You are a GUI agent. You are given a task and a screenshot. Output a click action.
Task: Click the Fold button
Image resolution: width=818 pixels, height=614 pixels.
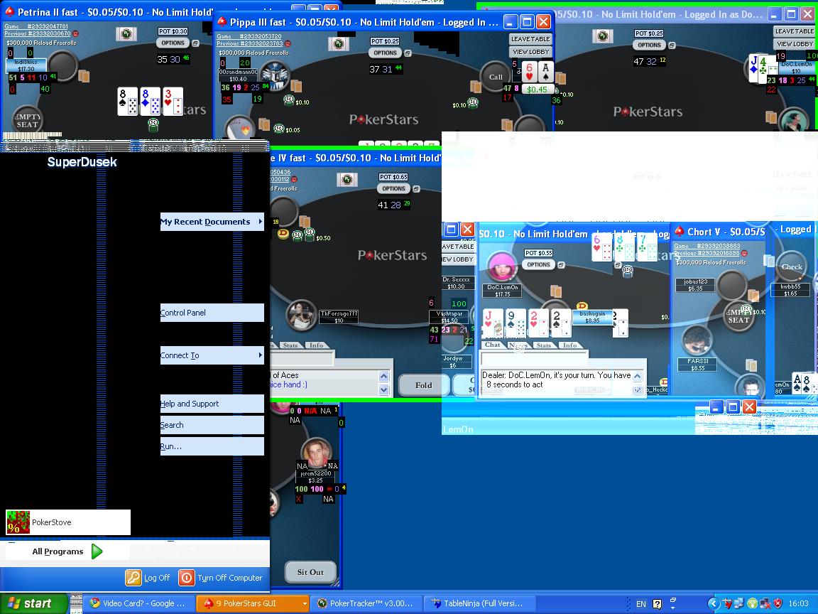pyautogui.click(x=423, y=385)
